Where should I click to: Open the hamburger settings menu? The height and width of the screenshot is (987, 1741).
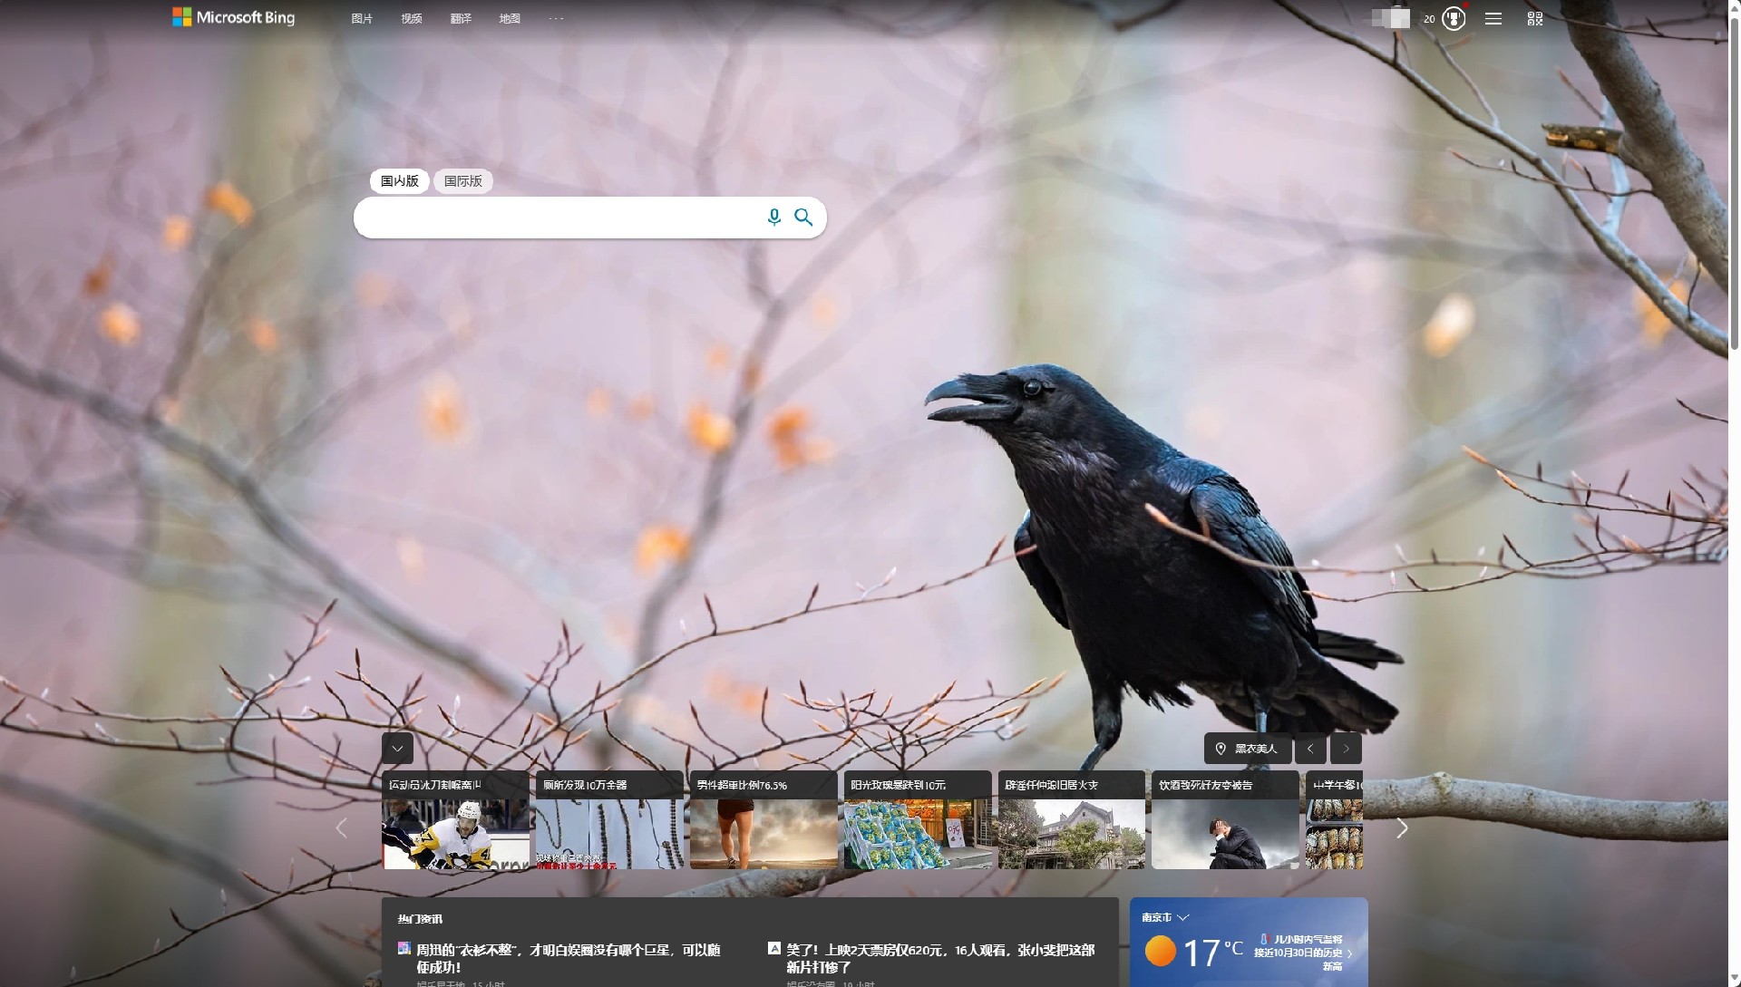coord(1493,18)
